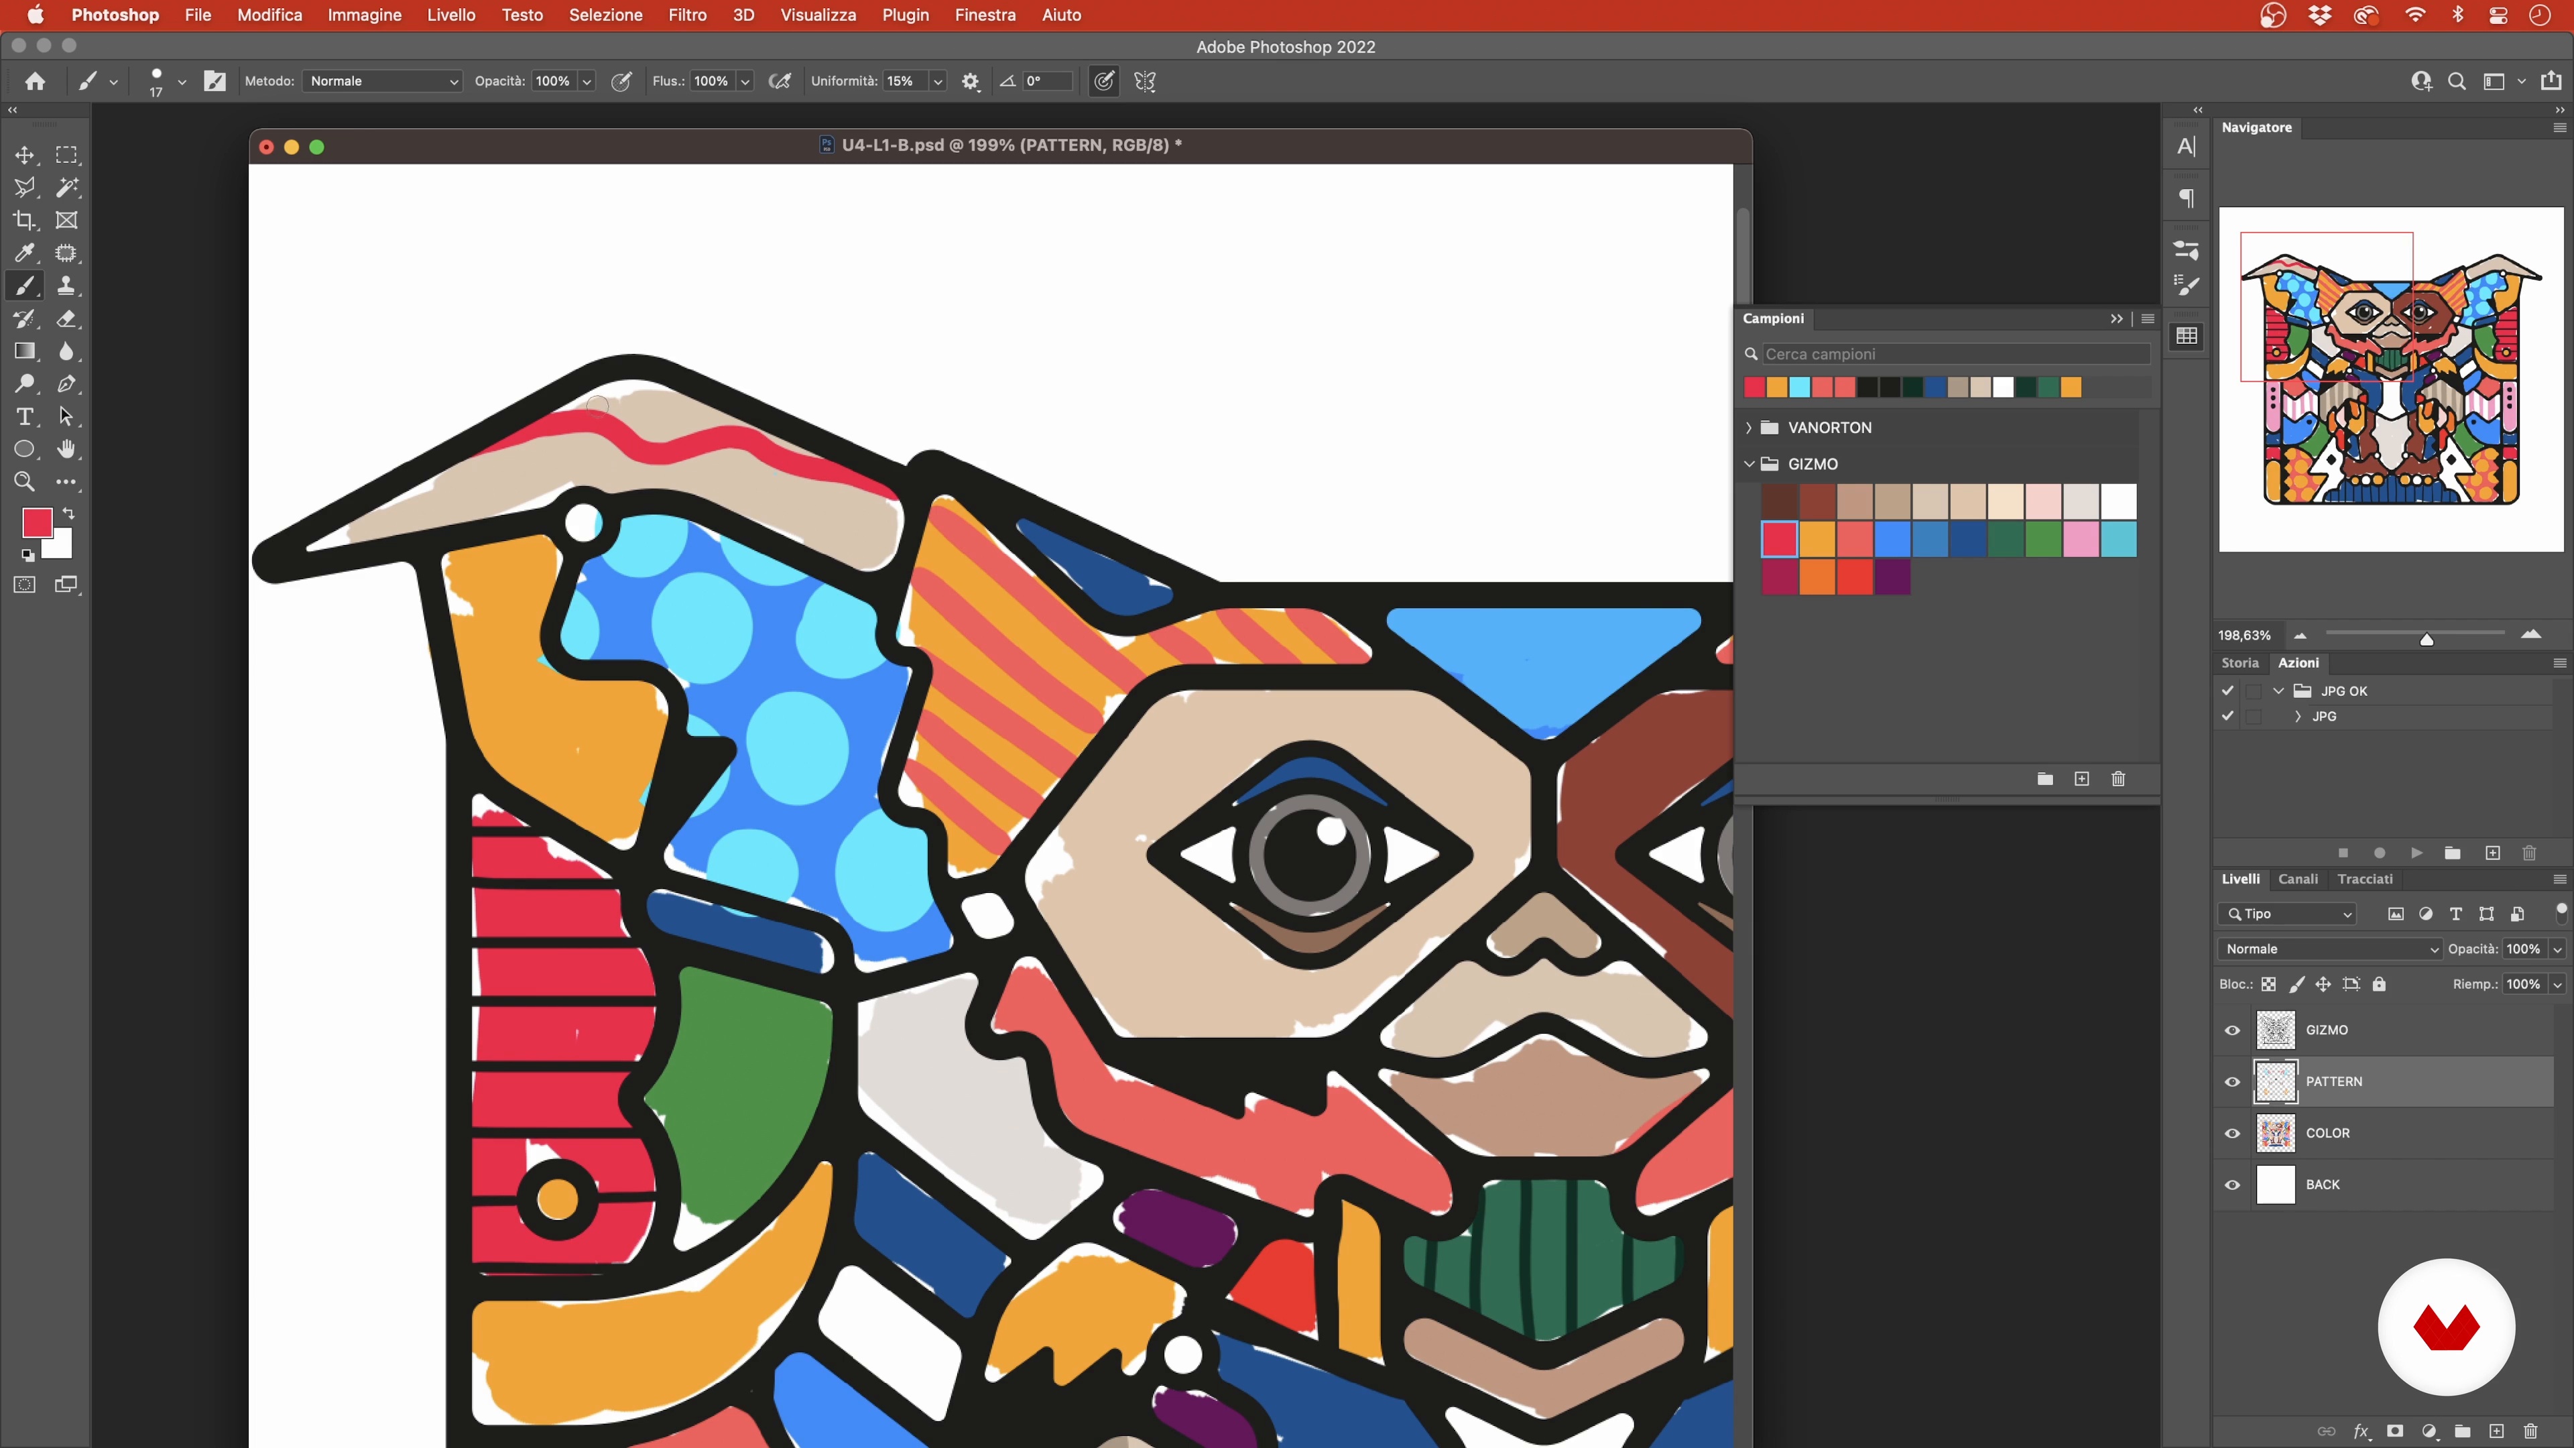2574x1448 pixels.
Task: Select the Eyedropper tool
Action: point(24,253)
